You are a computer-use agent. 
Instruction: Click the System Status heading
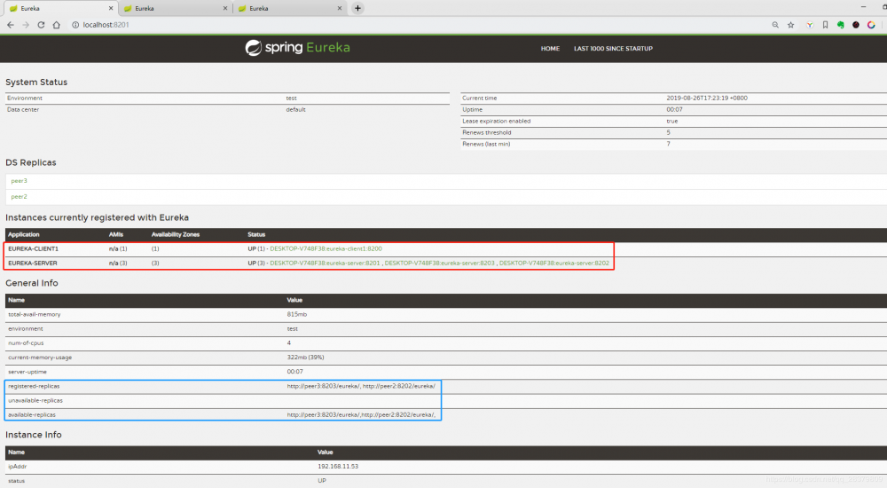coord(36,83)
